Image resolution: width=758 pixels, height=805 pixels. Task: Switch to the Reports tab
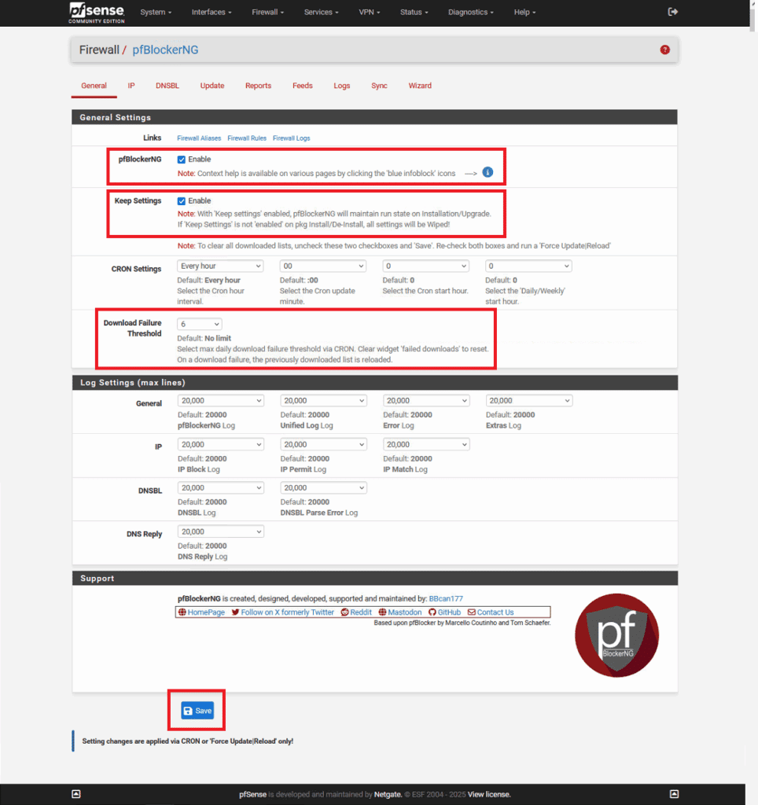(259, 86)
